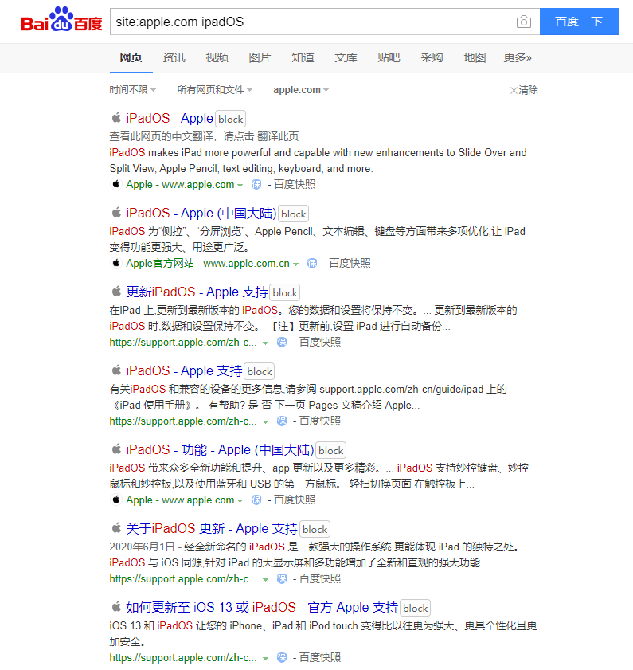Open 'iPadOS - Apple (中国大陆)' result
Viewport: 633px width, 670px height.
click(x=201, y=213)
